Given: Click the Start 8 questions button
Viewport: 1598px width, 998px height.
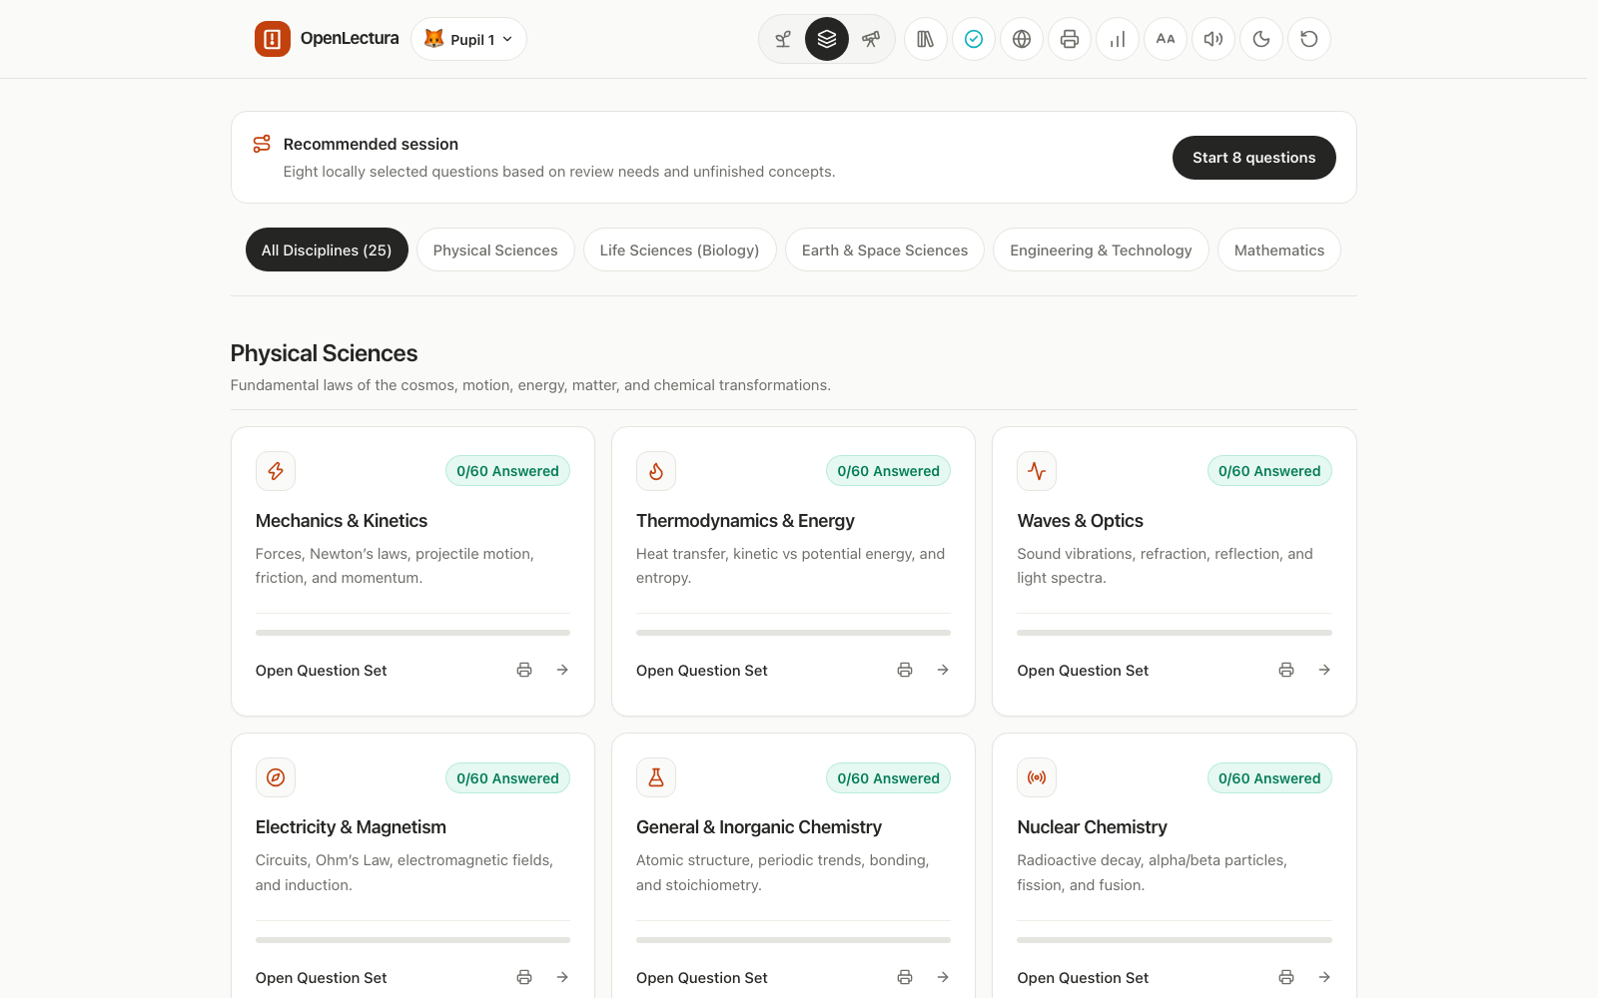Looking at the screenshot, I should pos(1254,158).
